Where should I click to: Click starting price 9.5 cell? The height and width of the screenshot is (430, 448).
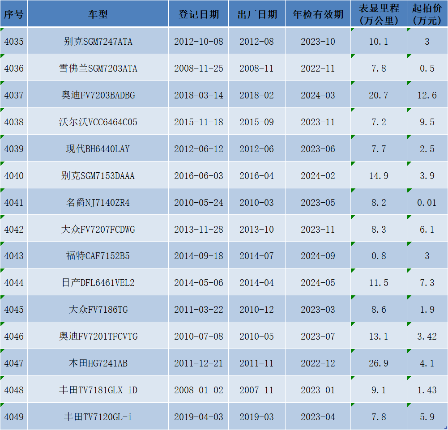427,121
